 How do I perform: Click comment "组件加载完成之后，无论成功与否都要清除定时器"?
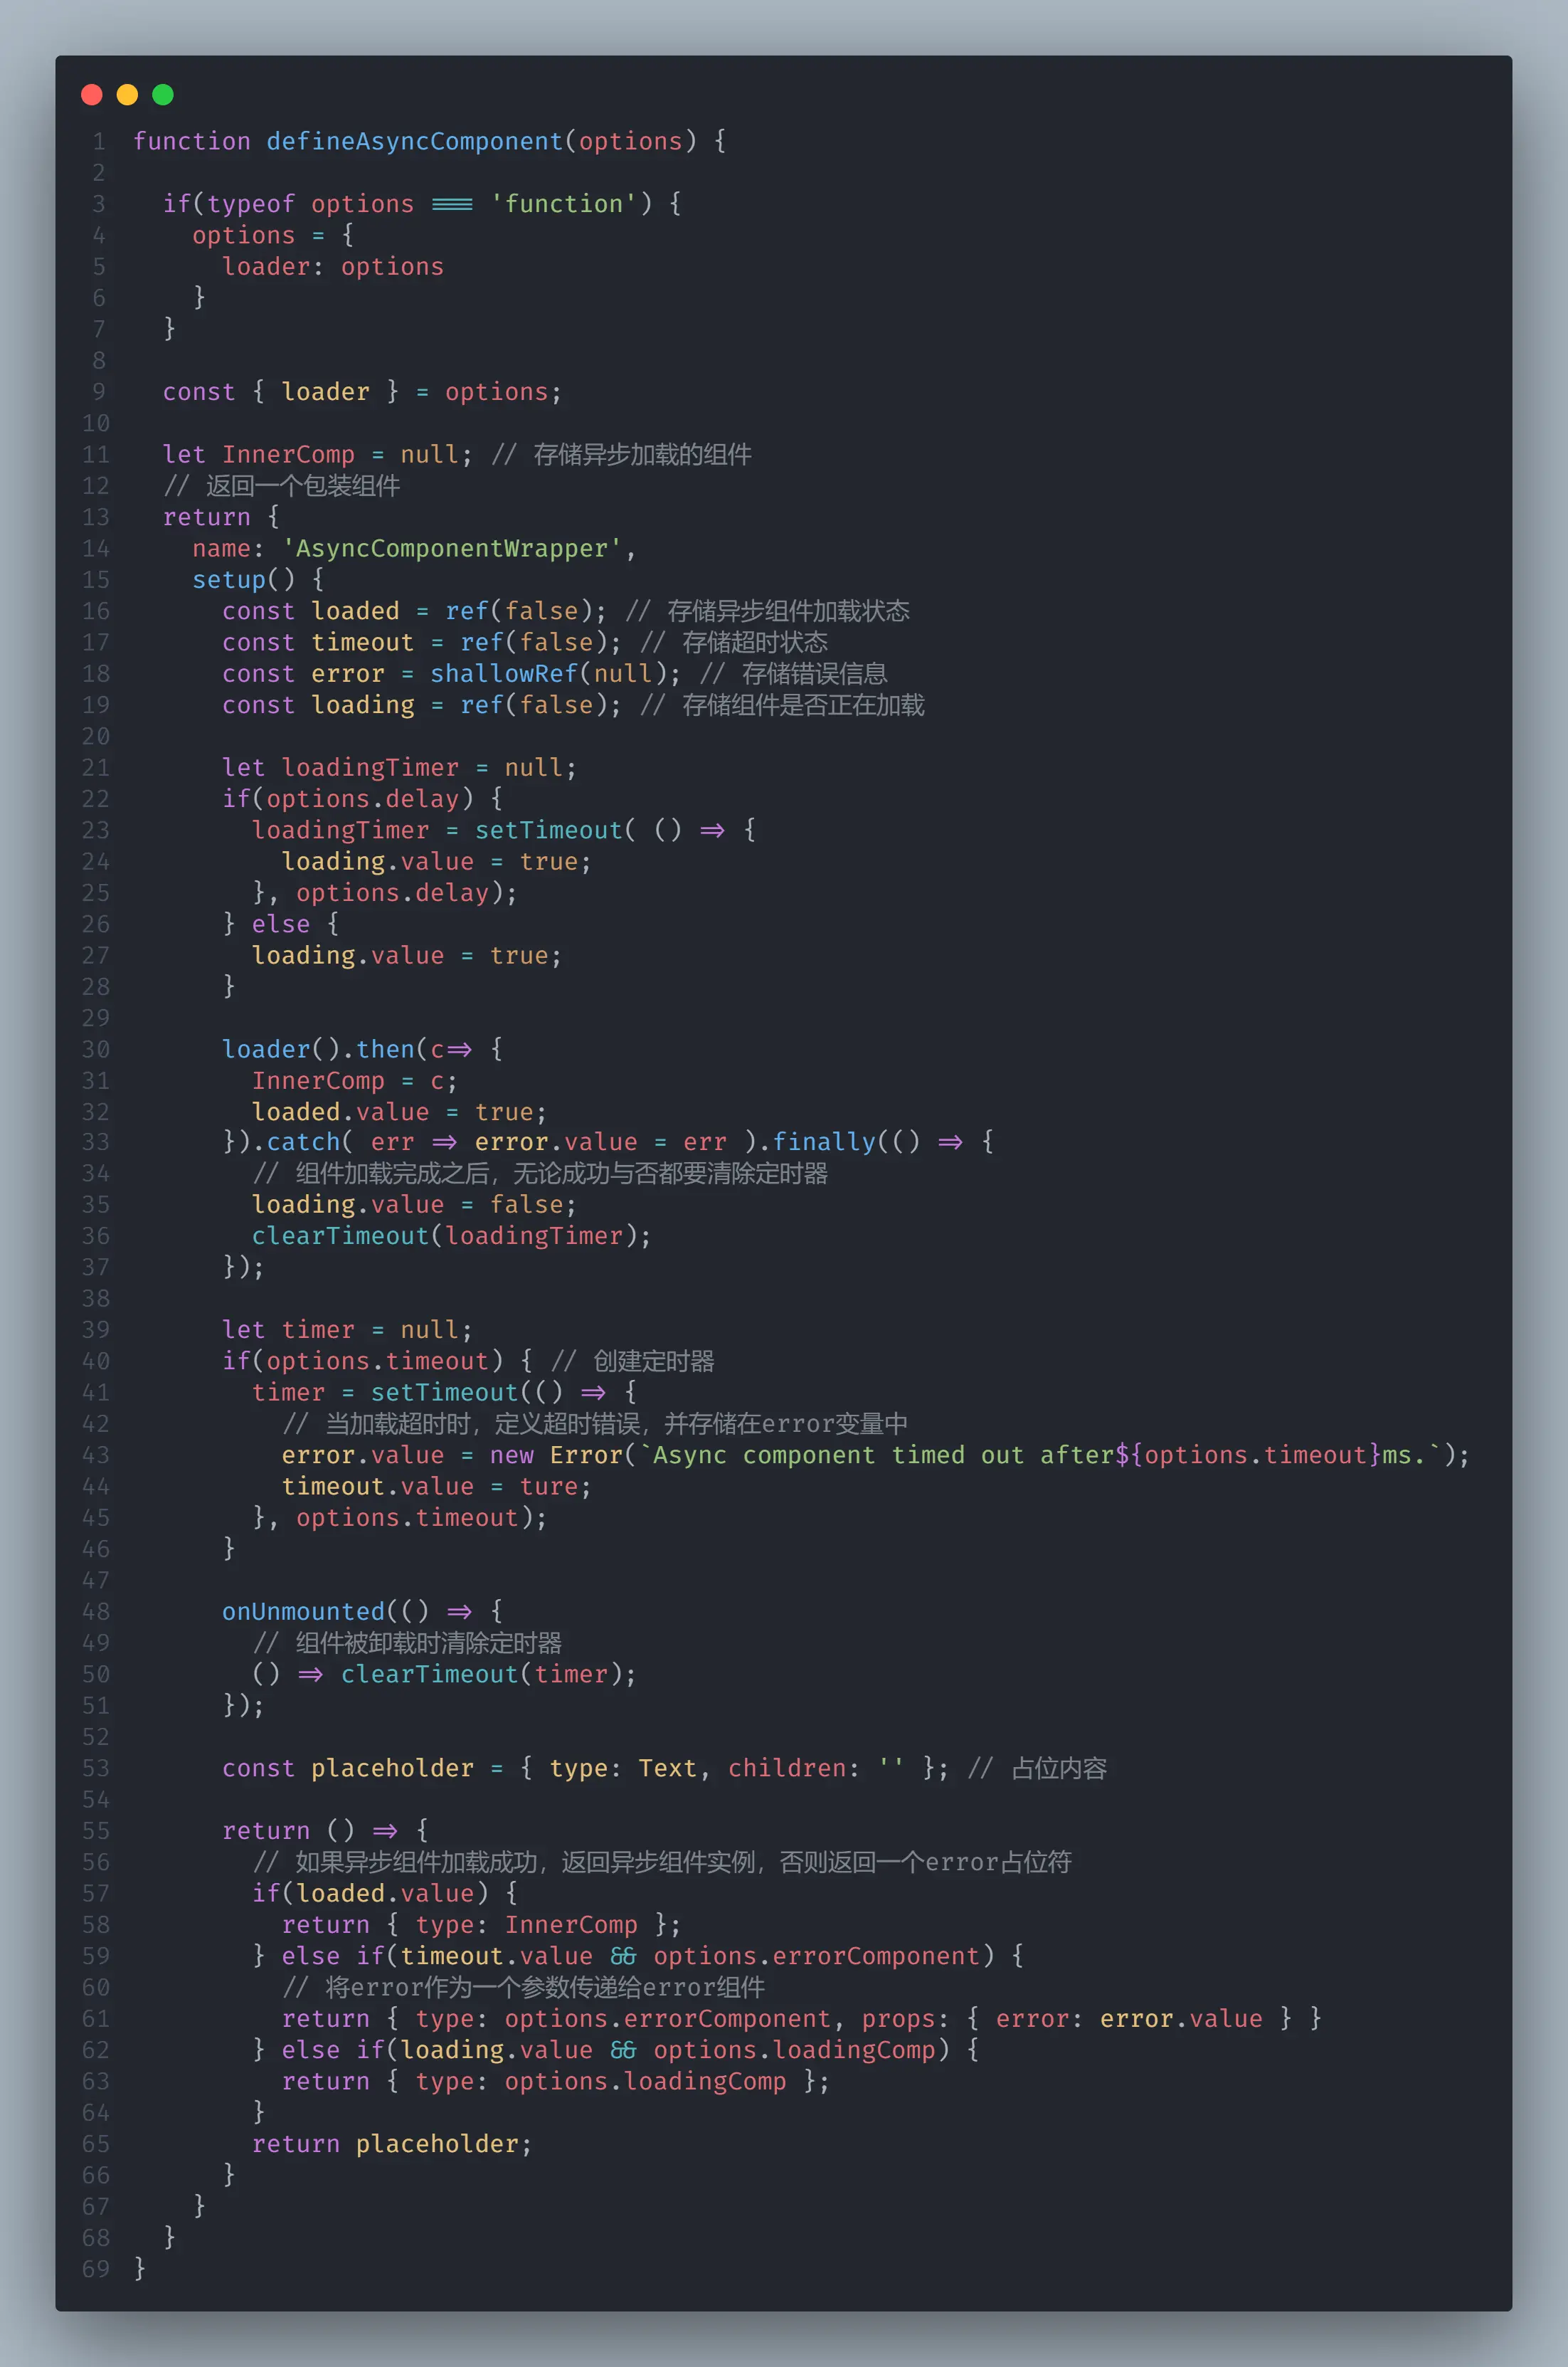point(561,1173)
